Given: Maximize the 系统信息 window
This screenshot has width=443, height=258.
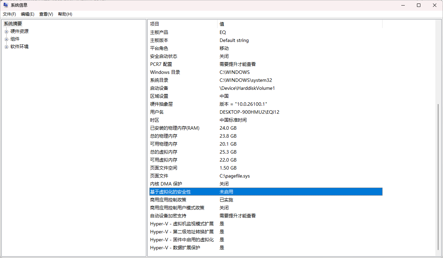Looking at the screenshot, I should coord(419,5).
